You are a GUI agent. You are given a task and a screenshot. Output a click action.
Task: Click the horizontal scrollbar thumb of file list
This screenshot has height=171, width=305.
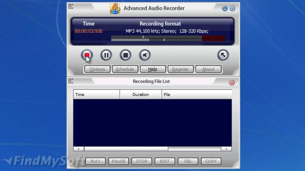[126, 149]
